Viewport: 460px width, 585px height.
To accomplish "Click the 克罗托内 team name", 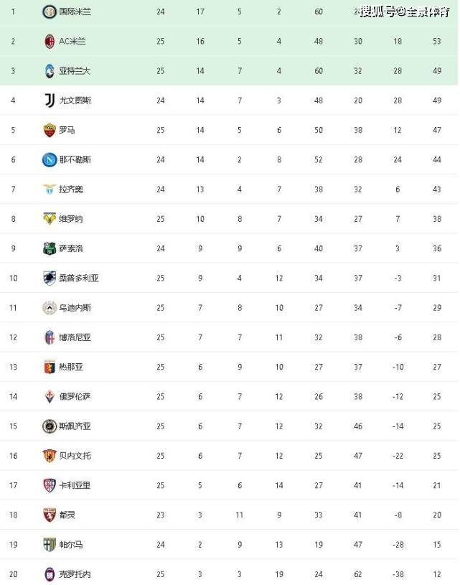I will point(75,574).
